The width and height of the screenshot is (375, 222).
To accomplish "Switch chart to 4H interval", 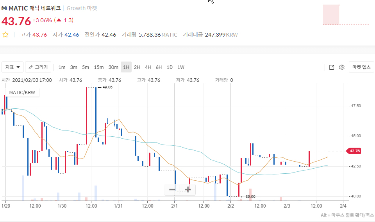I will [x=148, y=67].
